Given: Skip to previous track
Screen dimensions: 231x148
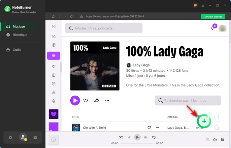Looking at the screenshot, I should click(129, 137).
